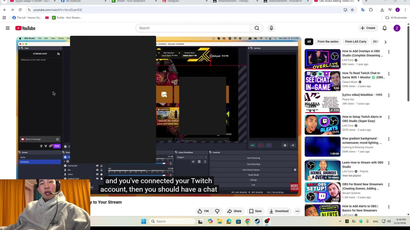The width and height of the screenshot is (410, 230).
Task: Bookmark this page with the star icon
Action: 352,10
